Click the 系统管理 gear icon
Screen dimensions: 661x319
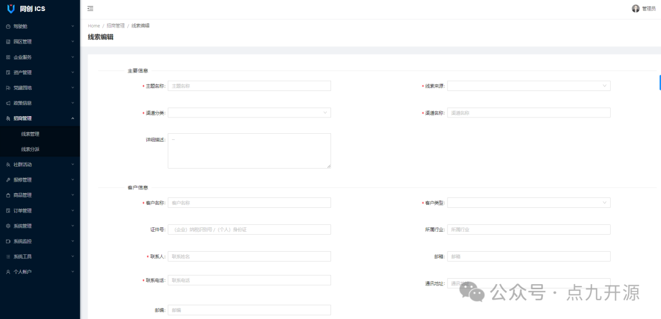click(8, 226)
